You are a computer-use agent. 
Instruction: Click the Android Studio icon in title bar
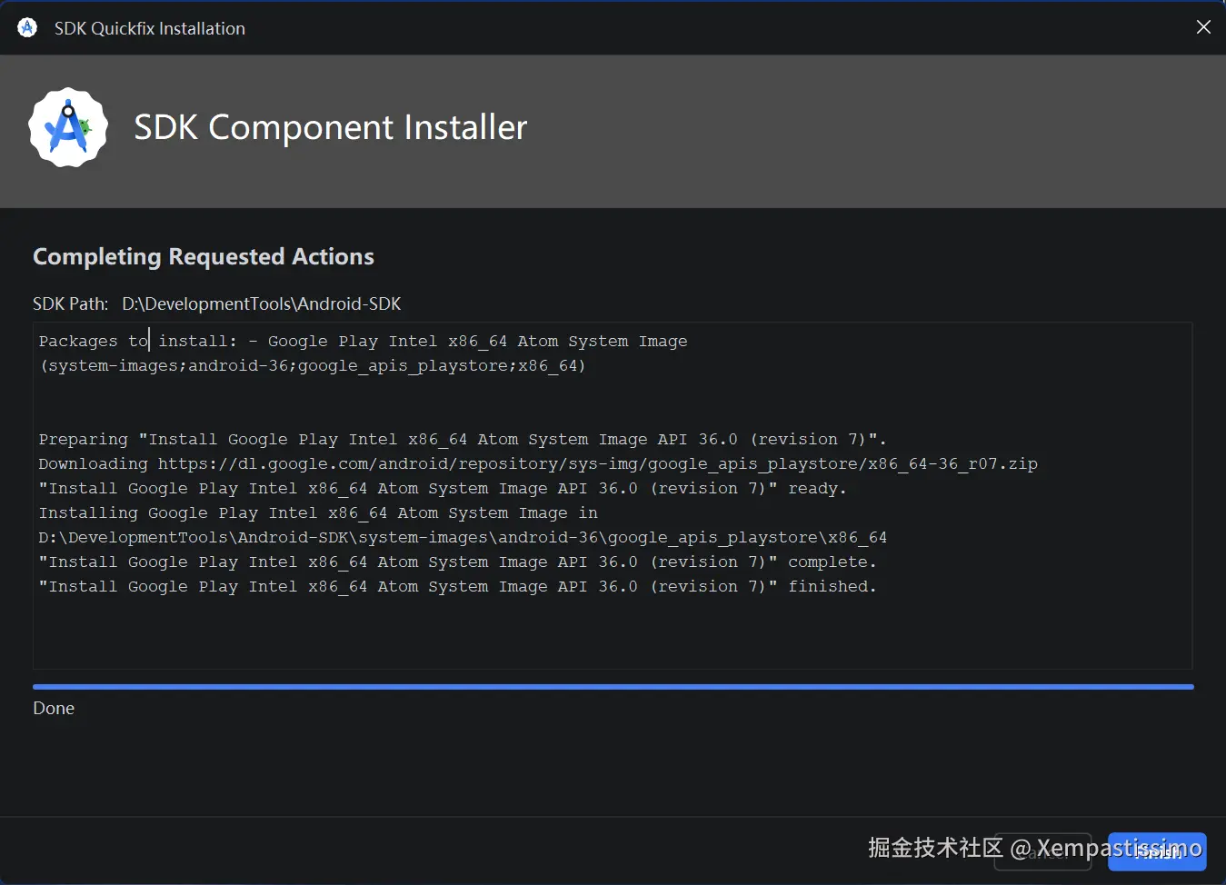(27, 27)
